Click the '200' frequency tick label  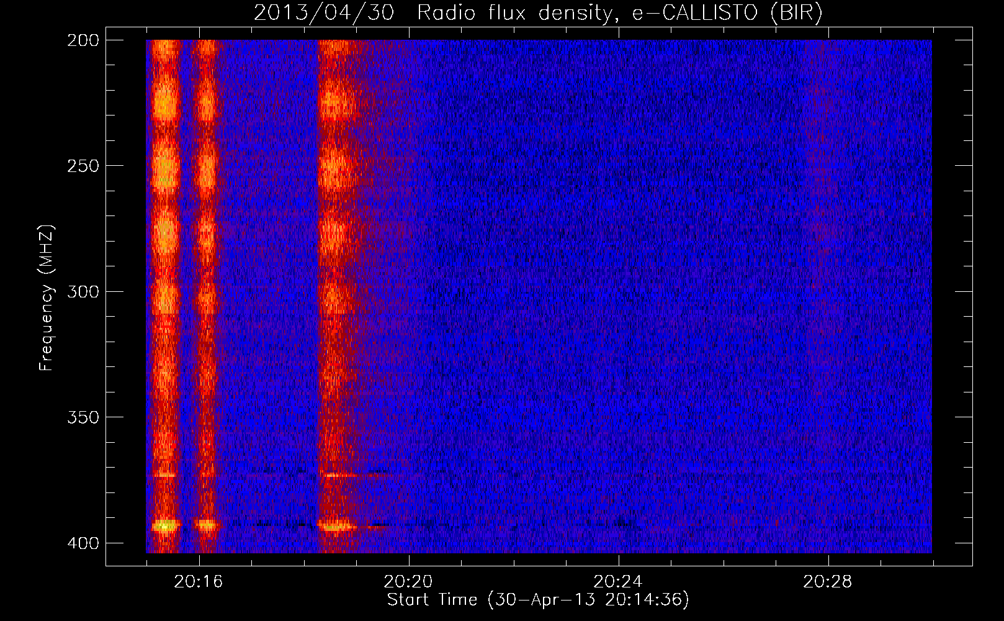click(x=83, y=40)
